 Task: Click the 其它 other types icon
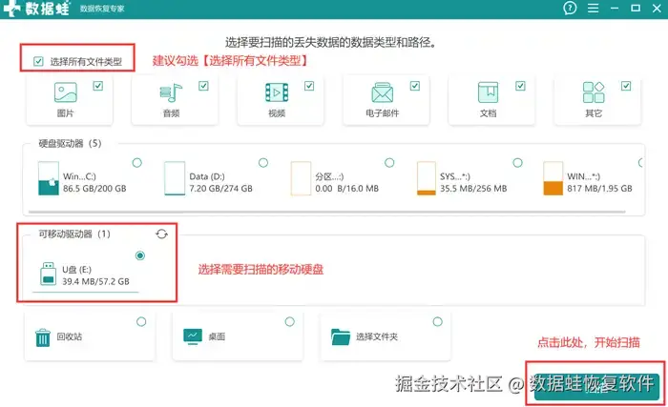[594, 92]
